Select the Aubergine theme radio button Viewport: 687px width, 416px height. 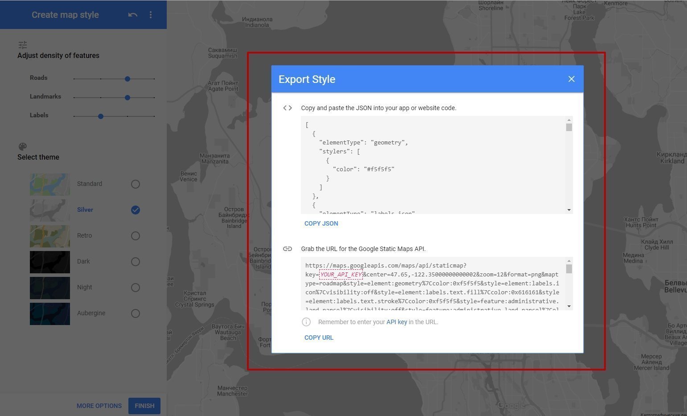pyautogui.click(x=136, y=313)
